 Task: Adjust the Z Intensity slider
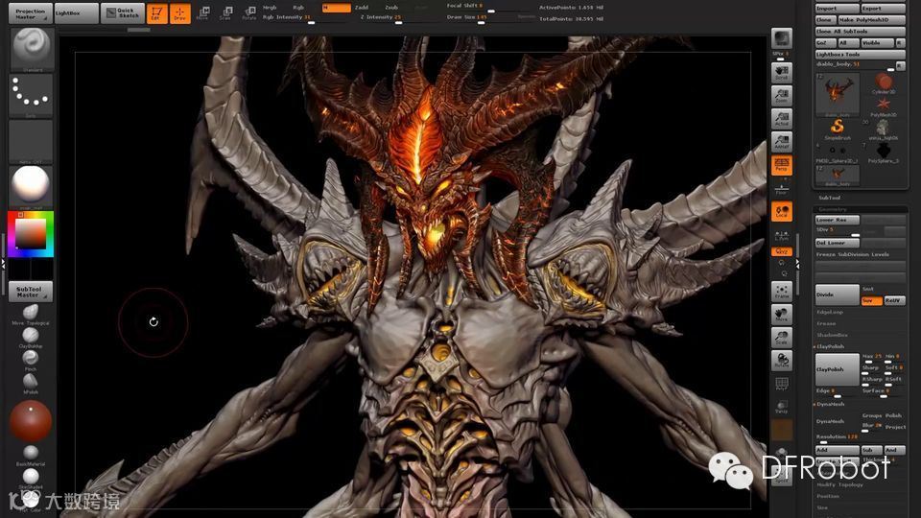[381, 17]
